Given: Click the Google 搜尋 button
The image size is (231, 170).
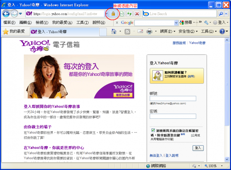Looking at the screenshot, I should 186,22.
